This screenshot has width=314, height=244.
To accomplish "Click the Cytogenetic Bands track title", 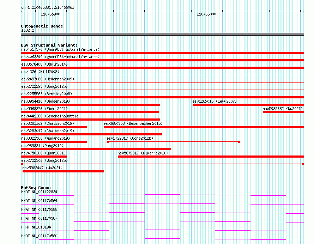I will [42, 26].
